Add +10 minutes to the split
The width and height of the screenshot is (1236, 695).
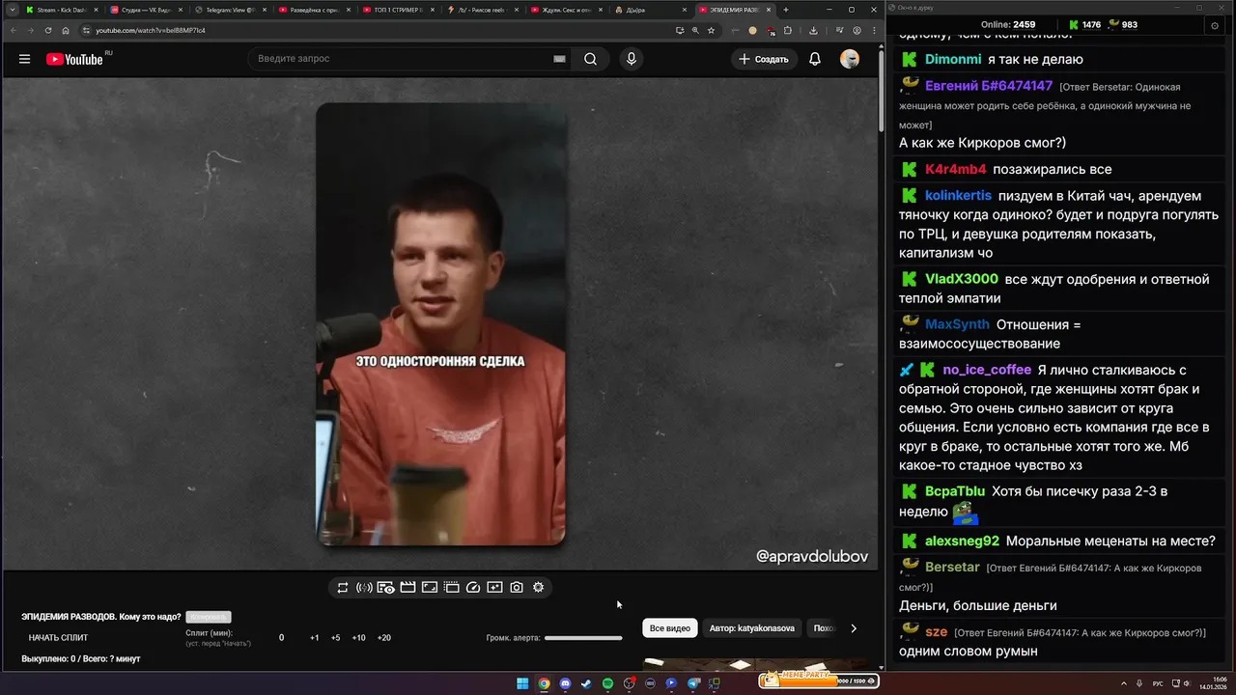coord(358,637)
